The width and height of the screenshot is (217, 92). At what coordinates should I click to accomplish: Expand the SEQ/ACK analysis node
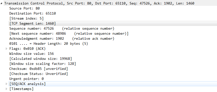coord(6,84)
